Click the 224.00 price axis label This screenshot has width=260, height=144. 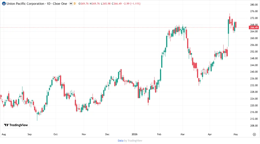[254, 99]
